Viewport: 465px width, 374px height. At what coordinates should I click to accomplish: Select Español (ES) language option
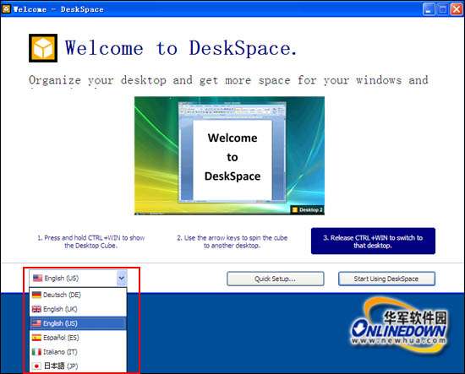78,338
